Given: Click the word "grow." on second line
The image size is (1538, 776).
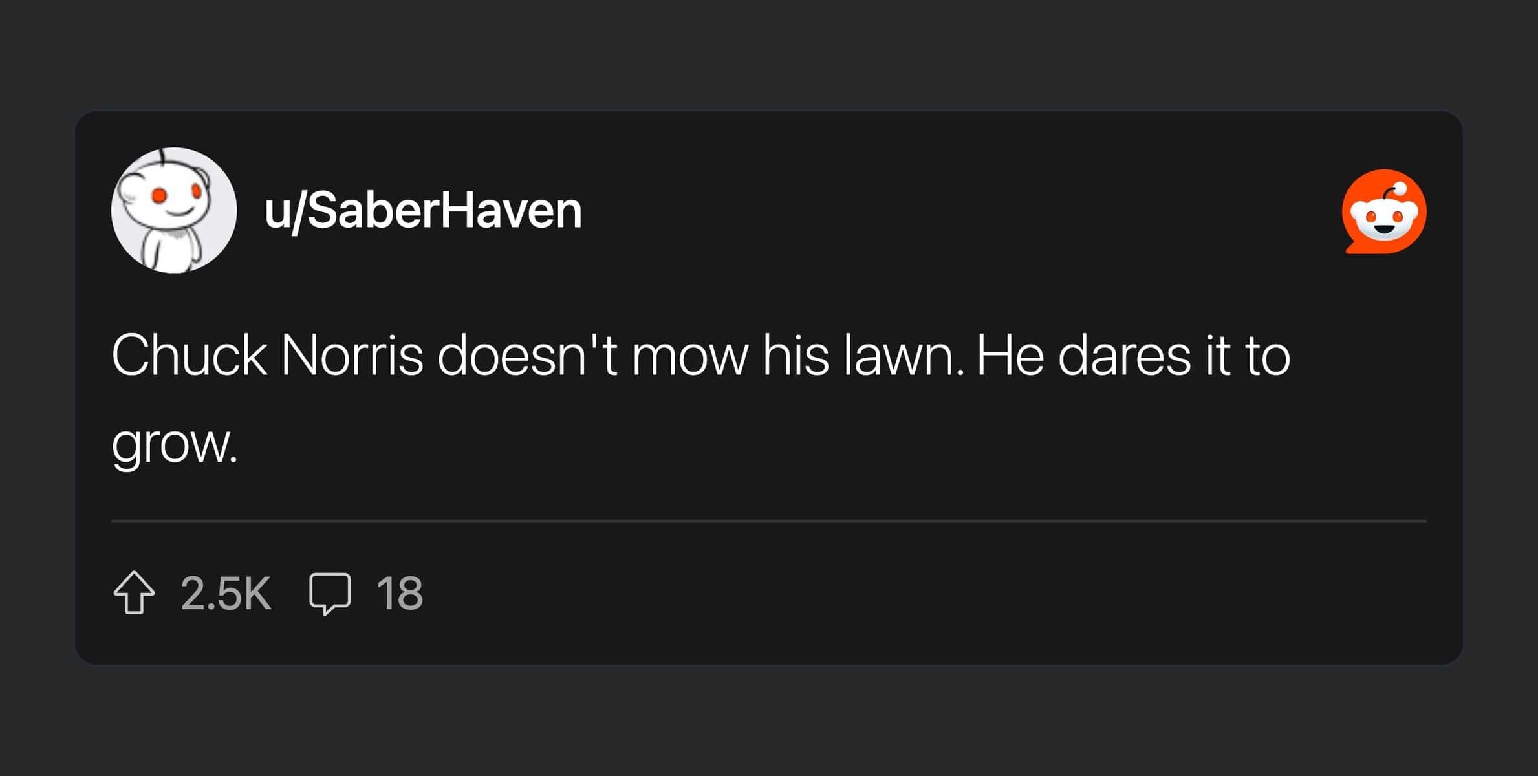Looking at the screenshot, I should (x=175, y=445).
